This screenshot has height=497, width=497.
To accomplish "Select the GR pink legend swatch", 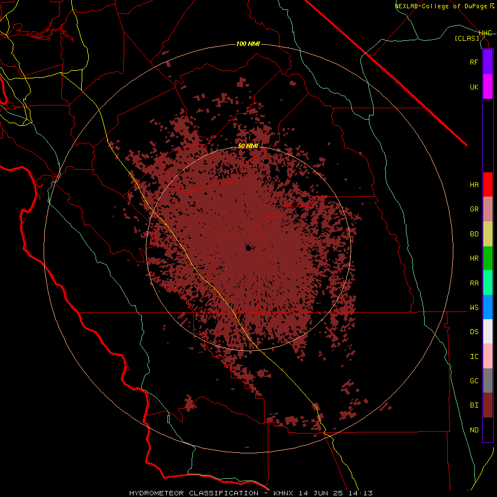I will pos(488,209).
